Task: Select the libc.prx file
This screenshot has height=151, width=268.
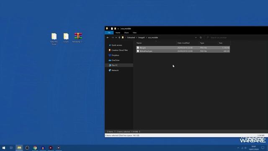Action: coord(183,48)
